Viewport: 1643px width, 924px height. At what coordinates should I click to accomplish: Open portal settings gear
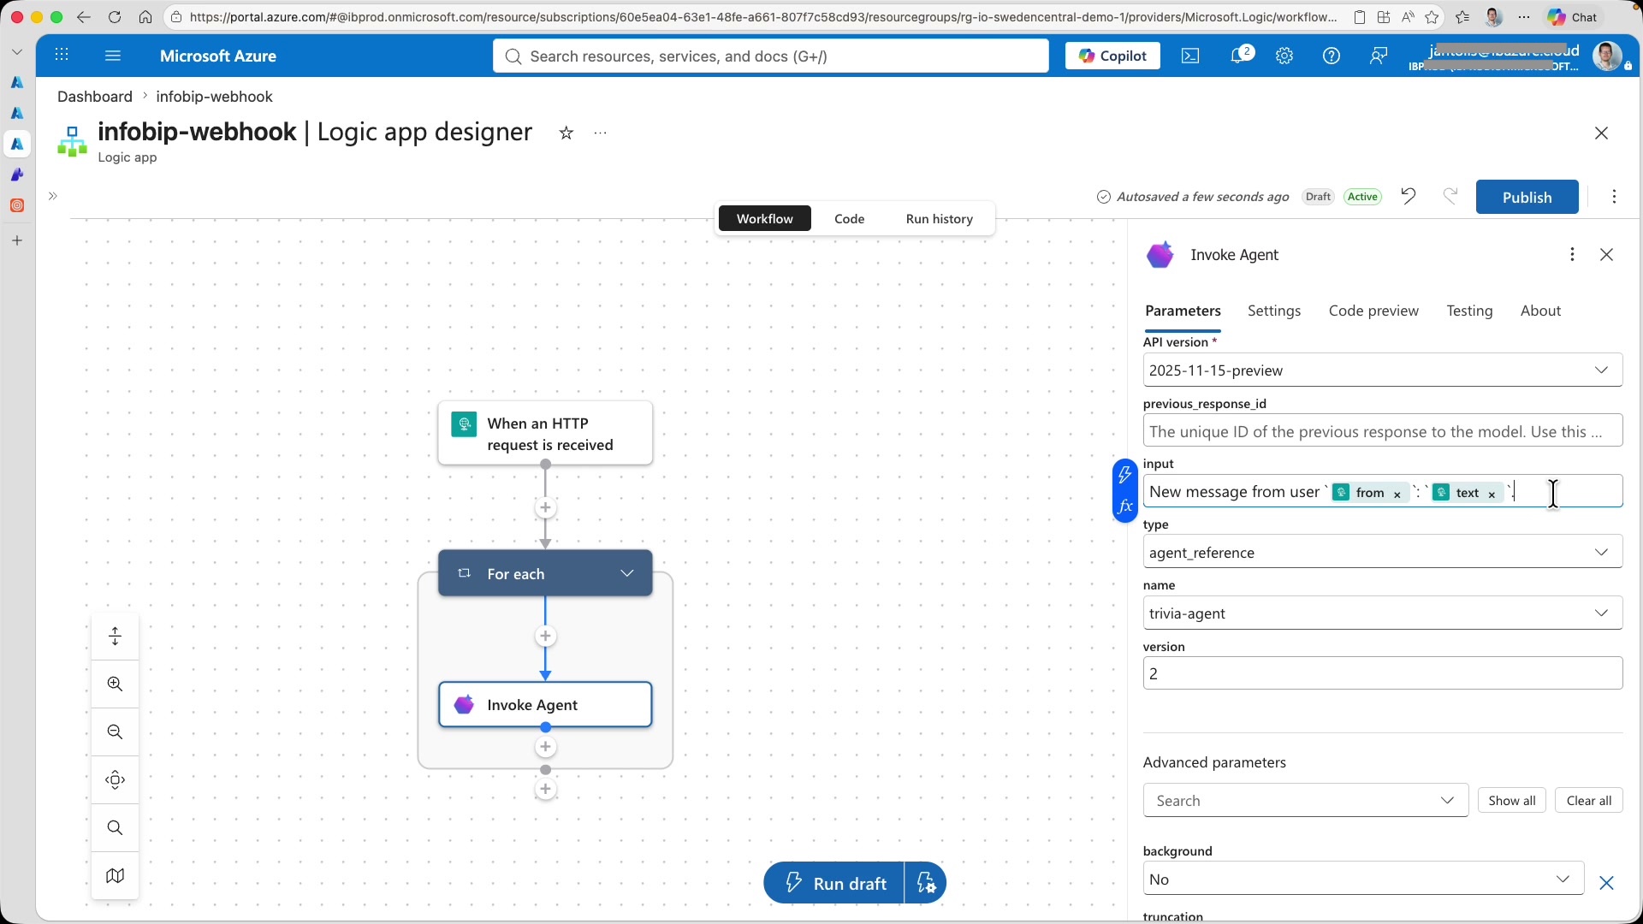(x=1284, y=56)
